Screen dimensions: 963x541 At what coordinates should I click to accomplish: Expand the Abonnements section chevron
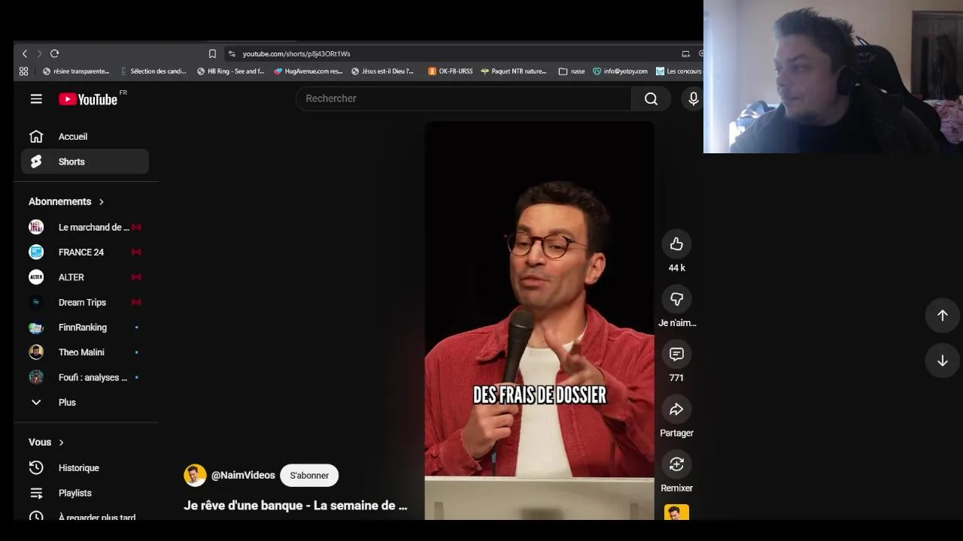click(101, 201)
